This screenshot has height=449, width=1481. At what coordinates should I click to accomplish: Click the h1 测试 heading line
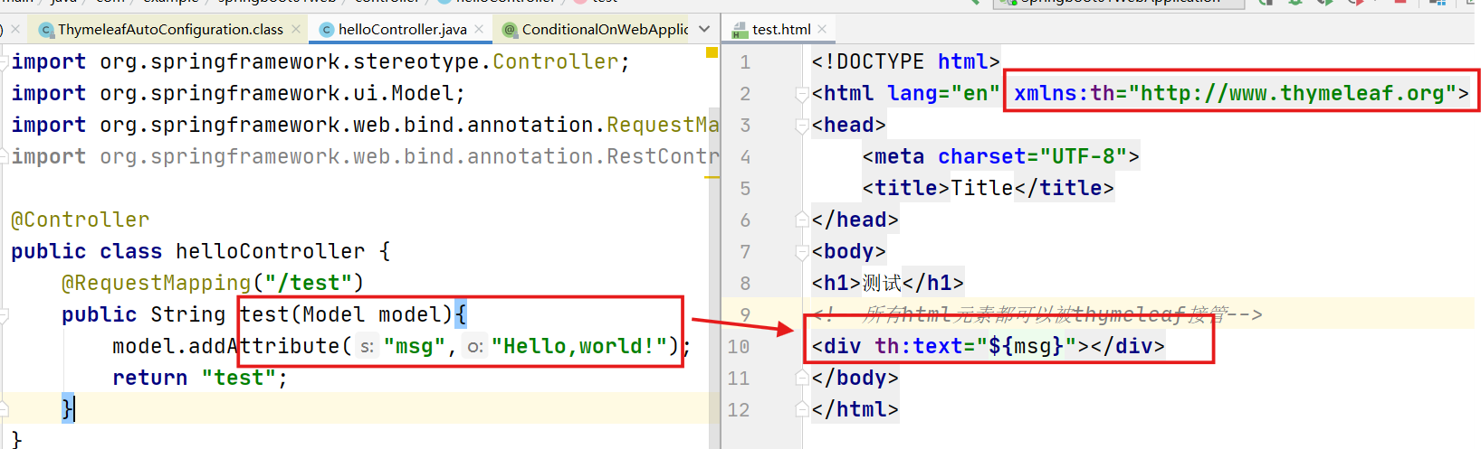(887, 283)
